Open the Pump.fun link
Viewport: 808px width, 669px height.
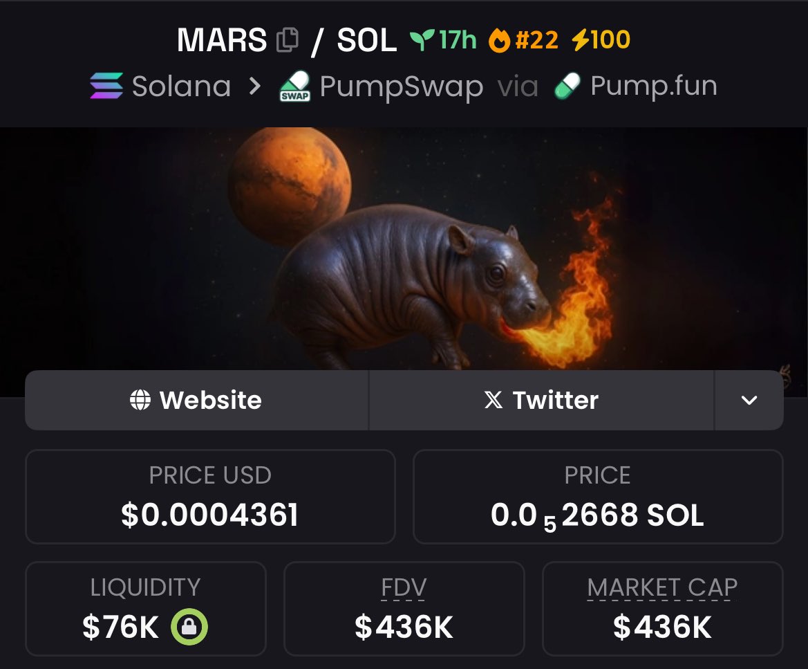(x=636, y=86)
